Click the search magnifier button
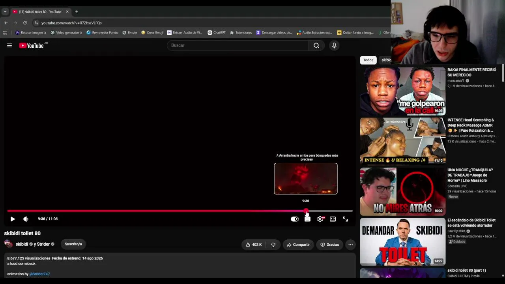505x284 pixels. point(316,45)
